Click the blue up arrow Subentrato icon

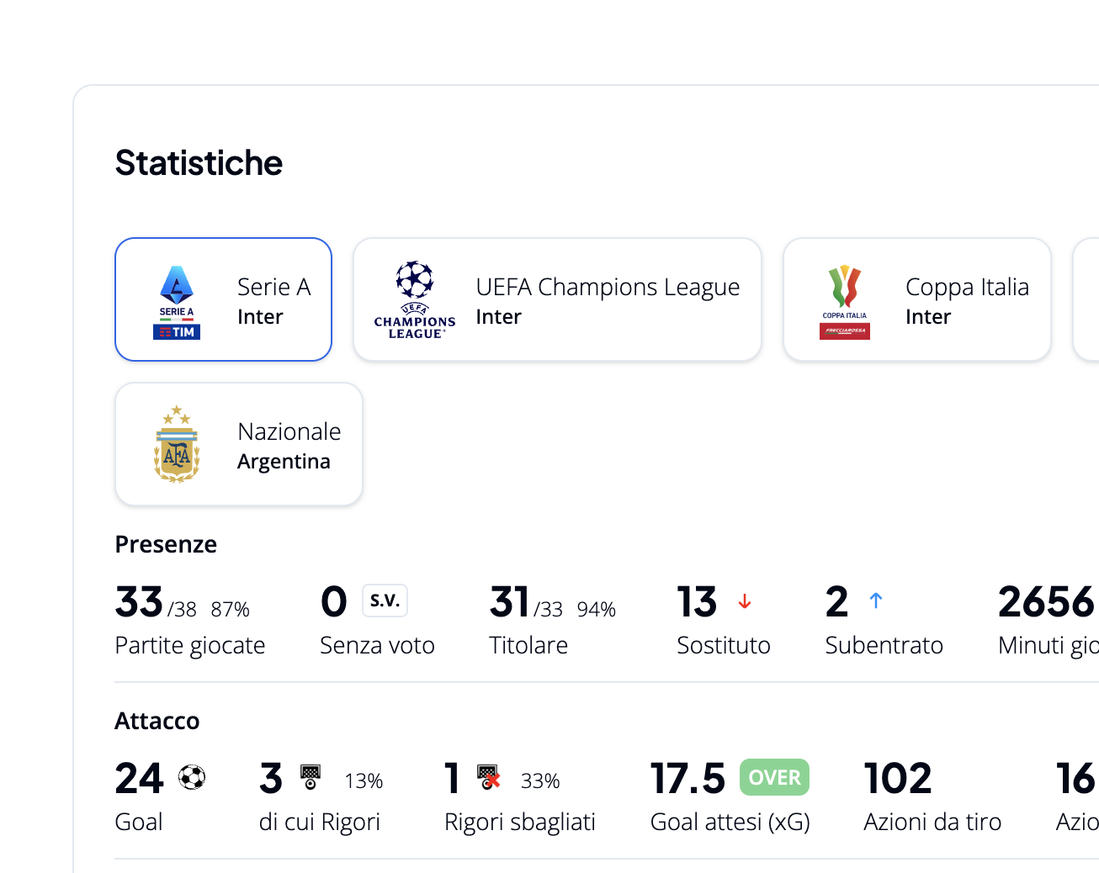point(876,601)
